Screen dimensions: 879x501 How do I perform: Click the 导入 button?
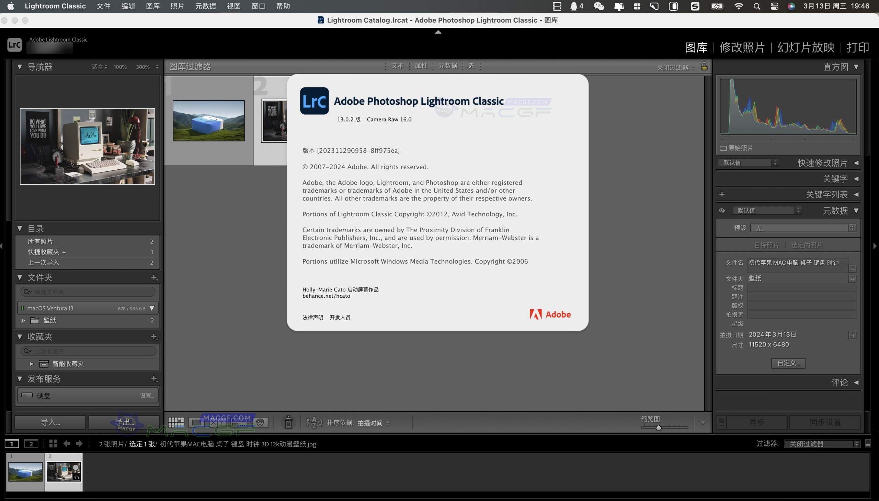(49, 422)
